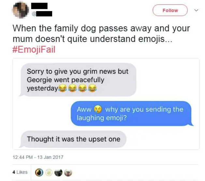Click the 'Thought it was the upset one' bubble
Screen dimensions: 205x181
click(x=73, y=139)
